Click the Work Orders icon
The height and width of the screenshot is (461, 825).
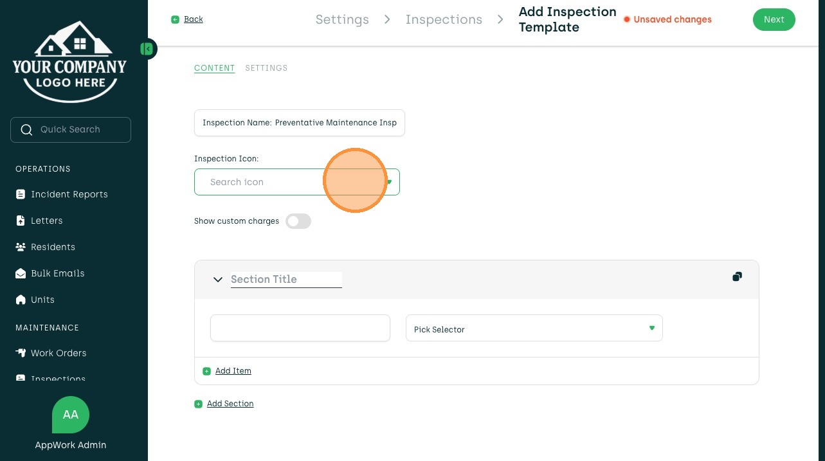(21, 353)
